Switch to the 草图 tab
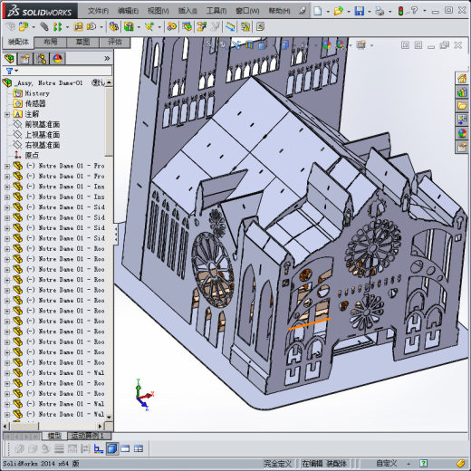Screen dimensions: 471x471 82,43
